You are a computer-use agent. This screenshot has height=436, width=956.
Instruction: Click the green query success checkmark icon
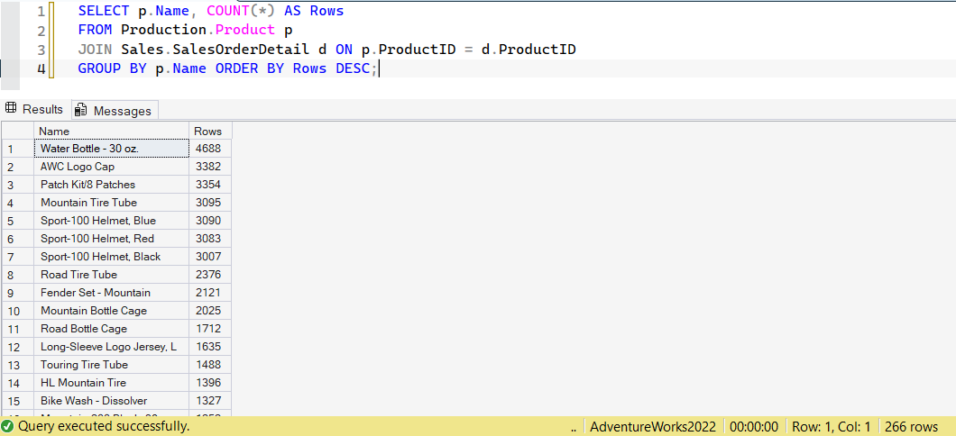point(8,426)
